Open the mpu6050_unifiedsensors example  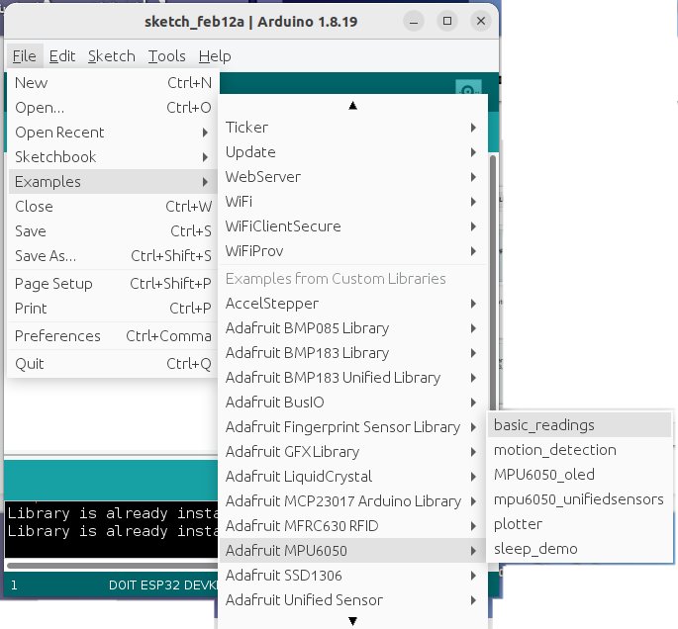pyautogui.click(x=579, y=499)
